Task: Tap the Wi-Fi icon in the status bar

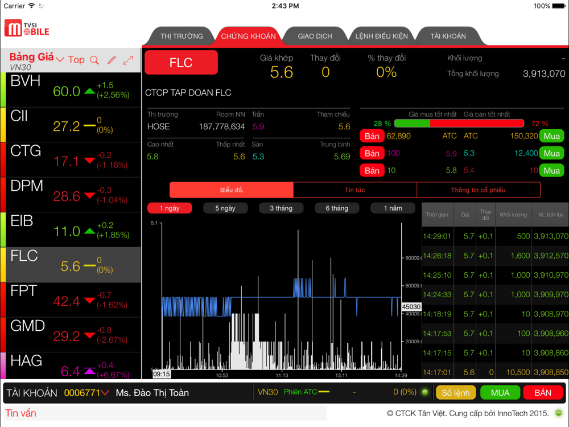Action: pos(31,6)
